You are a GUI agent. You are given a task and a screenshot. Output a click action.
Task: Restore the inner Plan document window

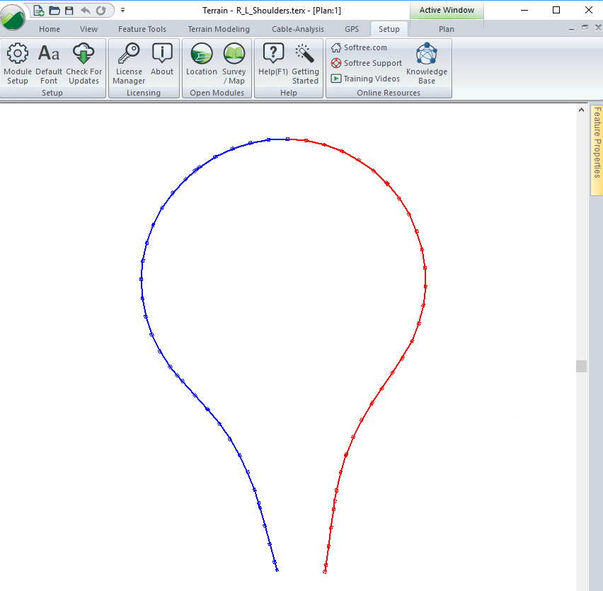pyautogui.click(x=585, y=28)
